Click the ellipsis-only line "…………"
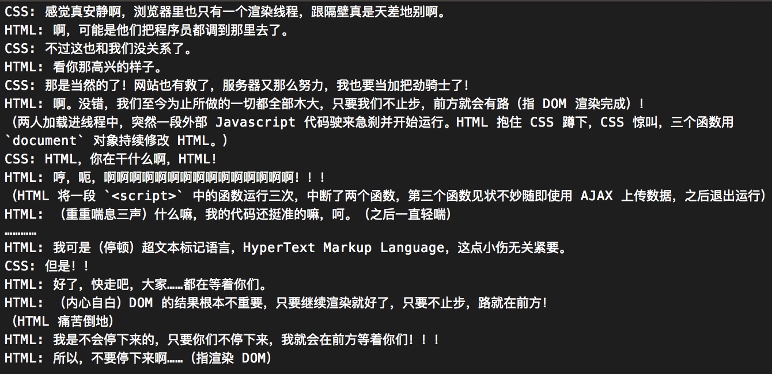This screenshot has width=772, height=374. point(21,231)
